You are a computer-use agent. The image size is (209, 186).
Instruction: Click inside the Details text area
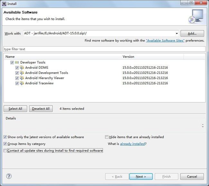pos(102,126)
